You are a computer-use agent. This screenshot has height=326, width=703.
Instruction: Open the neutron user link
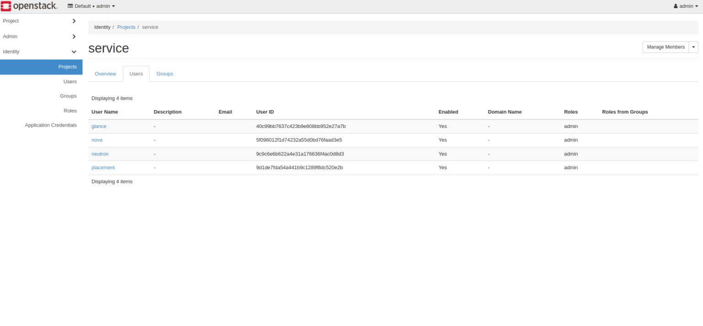100,154
